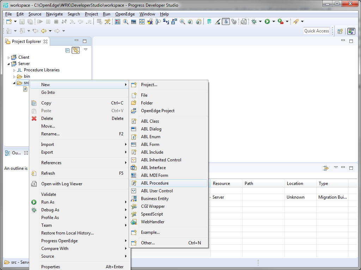Click the Save toolbar icon

[22, 21]
